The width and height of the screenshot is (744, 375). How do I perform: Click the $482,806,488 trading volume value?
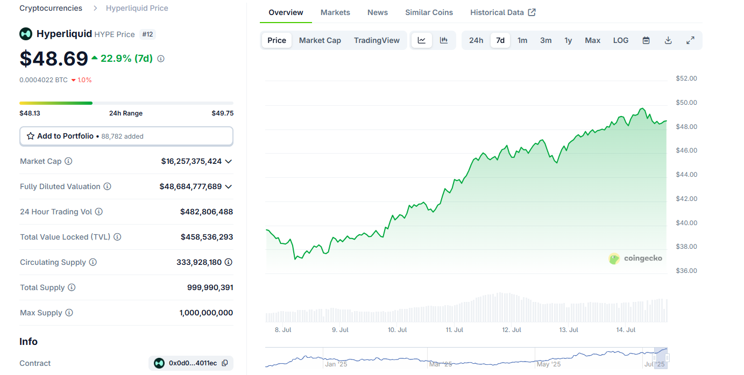[x=207, y=212]
